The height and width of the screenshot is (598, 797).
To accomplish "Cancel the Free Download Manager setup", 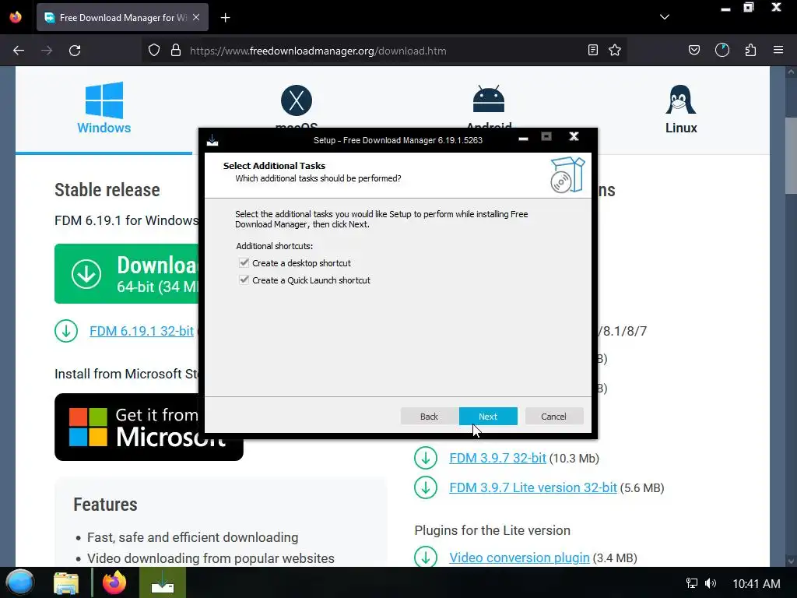I will (x=553, y=417).
